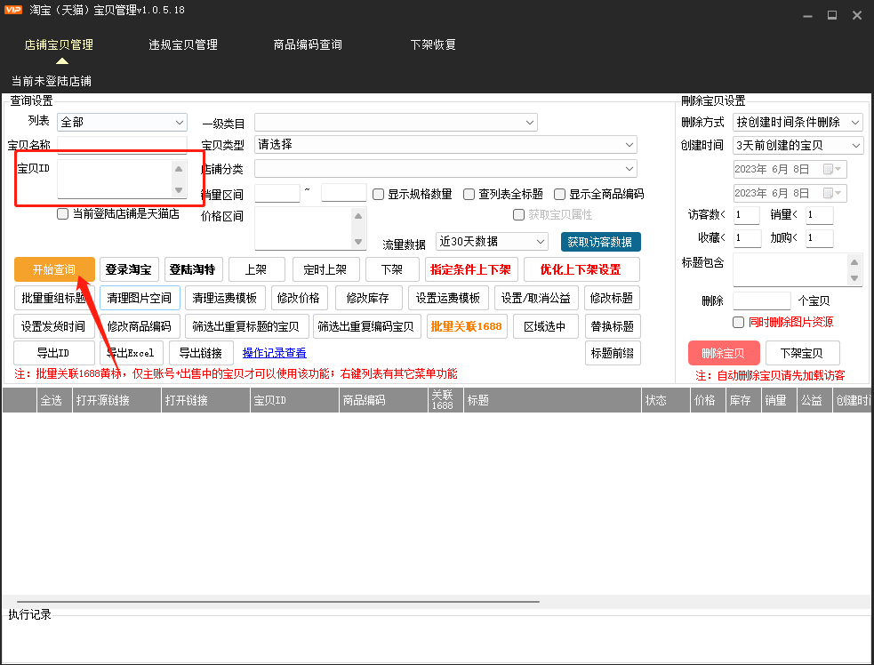Click 清理图片空间 button
Viewport: 874px width, 665px height.
click(140, 298)
